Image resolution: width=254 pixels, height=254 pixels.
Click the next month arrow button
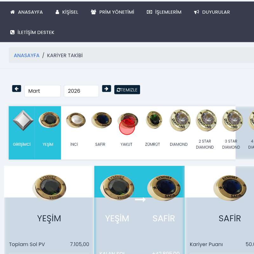tap(106, 89)
